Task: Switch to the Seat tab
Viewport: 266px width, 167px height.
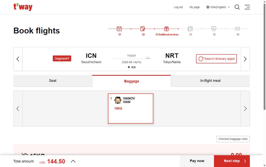Action: point(53,81)
